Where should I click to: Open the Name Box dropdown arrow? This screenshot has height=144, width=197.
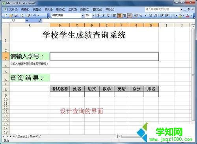pyautogui.click(x=27, y=21)
